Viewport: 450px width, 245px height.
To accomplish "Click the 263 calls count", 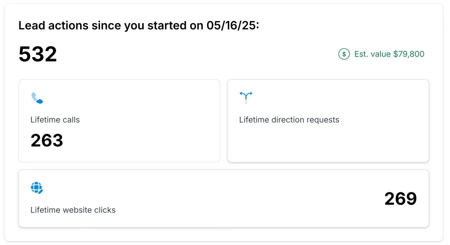I will tap(47, 141).
